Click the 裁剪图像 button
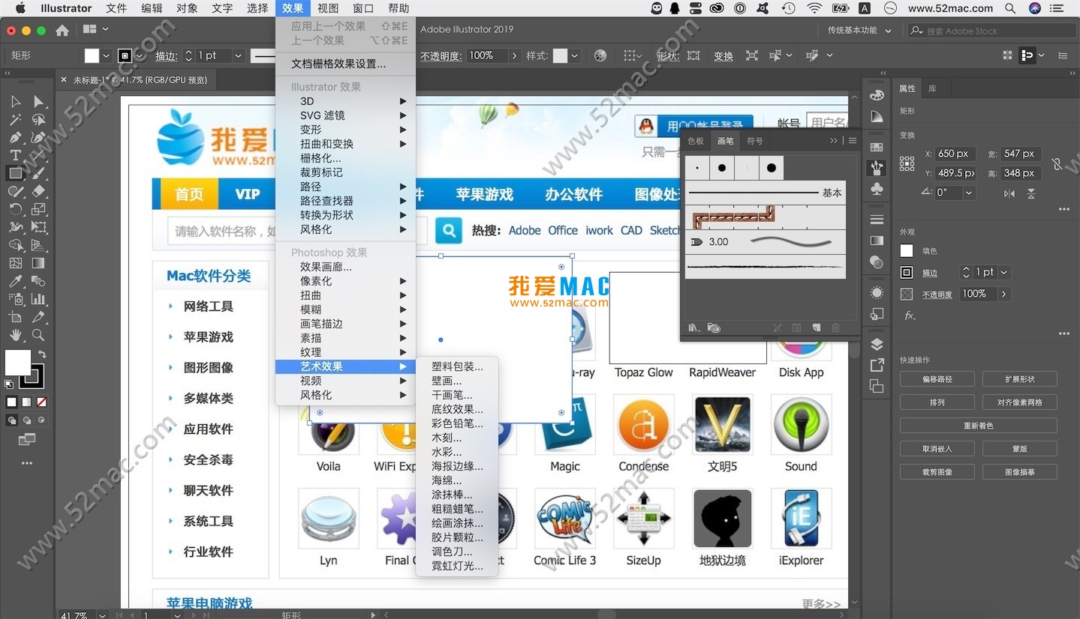This screenshot has width=1080, height=619. click(x=937, y=472)
